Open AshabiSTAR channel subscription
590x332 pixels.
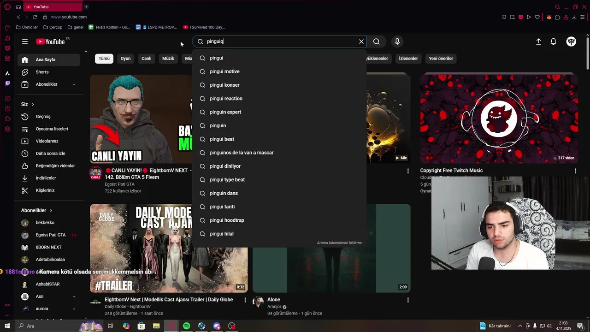click(x=49, y=284)
